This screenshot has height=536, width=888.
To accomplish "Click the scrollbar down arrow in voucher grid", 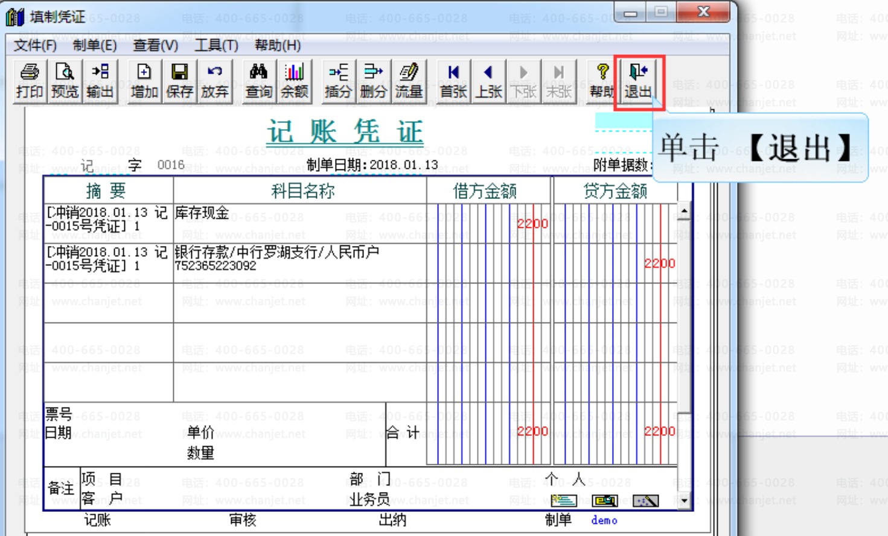I will (x=684, y=500).
